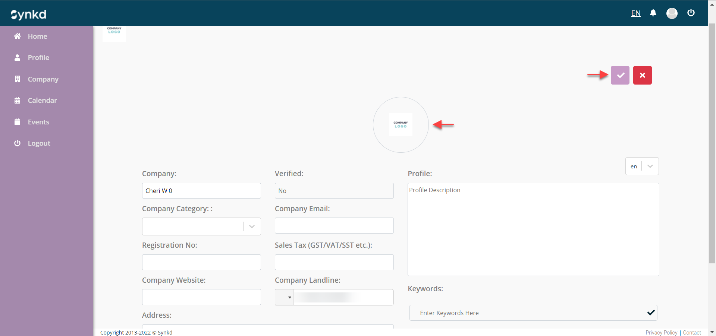
Task: Click the purple checkmark save button
Action: click(620, 75)
